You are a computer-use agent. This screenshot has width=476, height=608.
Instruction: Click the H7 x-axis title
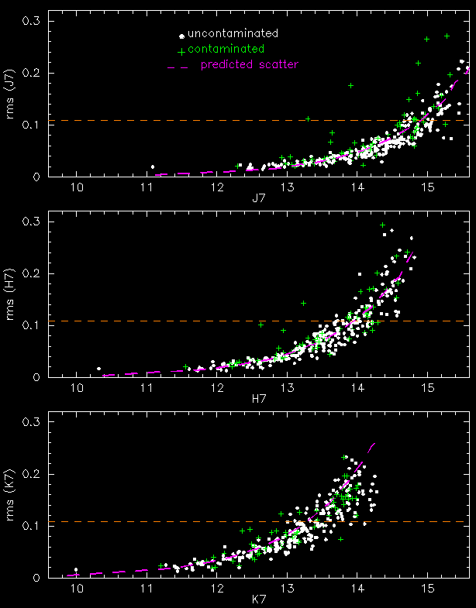point(258,400)
